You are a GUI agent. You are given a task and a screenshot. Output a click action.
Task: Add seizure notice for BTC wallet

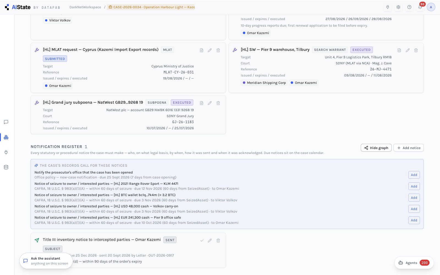click(414, 198)
